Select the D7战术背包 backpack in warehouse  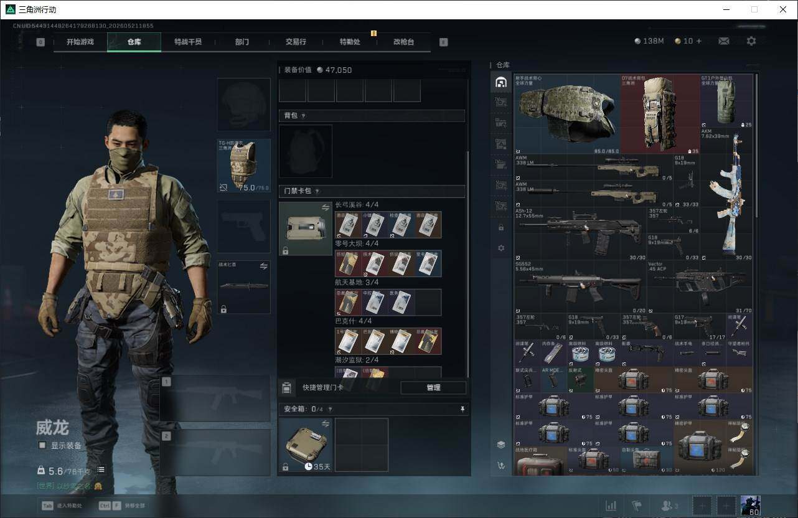(x=660, y=114)
